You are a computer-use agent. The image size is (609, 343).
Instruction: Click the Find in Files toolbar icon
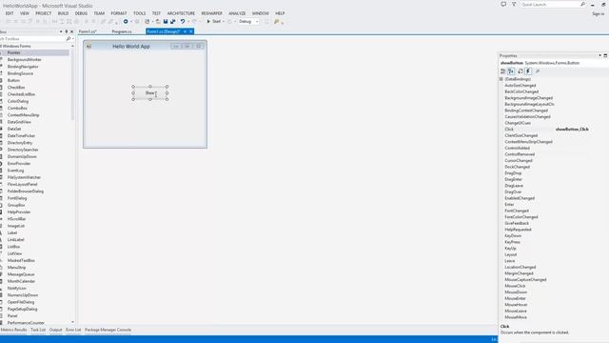click(x=277, y=21)
